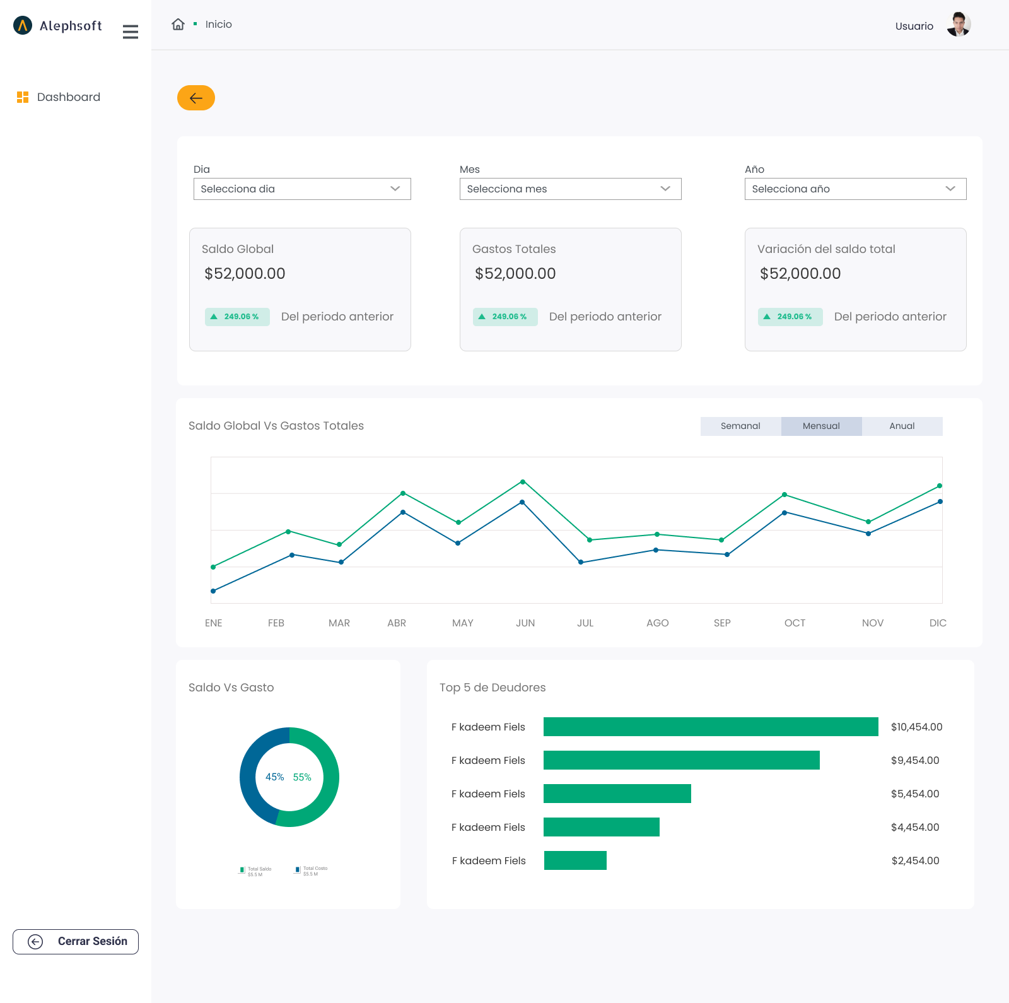This screenshot has height=1003, width=1009.
Task: Click the ABR axis label
Action: pyautogui.click(x=397, y=623)
